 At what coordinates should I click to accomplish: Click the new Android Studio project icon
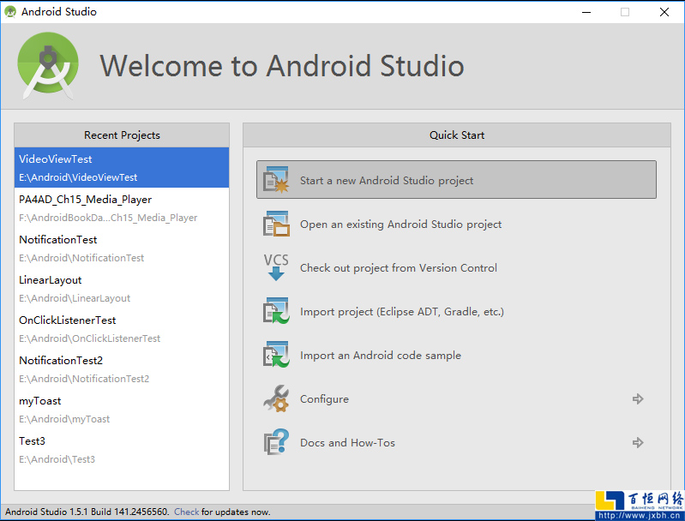[x=276, y=180]
